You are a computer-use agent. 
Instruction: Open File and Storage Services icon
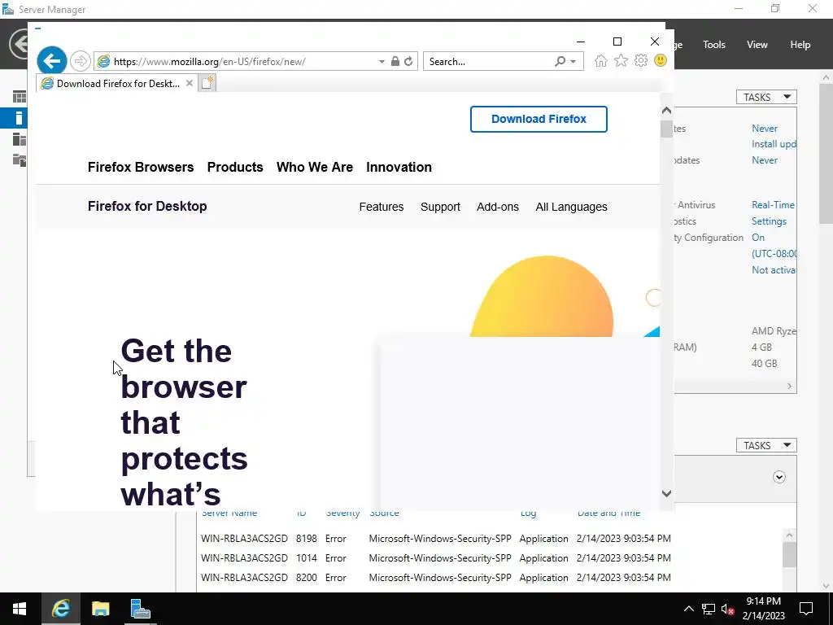[x=20, y=160]
